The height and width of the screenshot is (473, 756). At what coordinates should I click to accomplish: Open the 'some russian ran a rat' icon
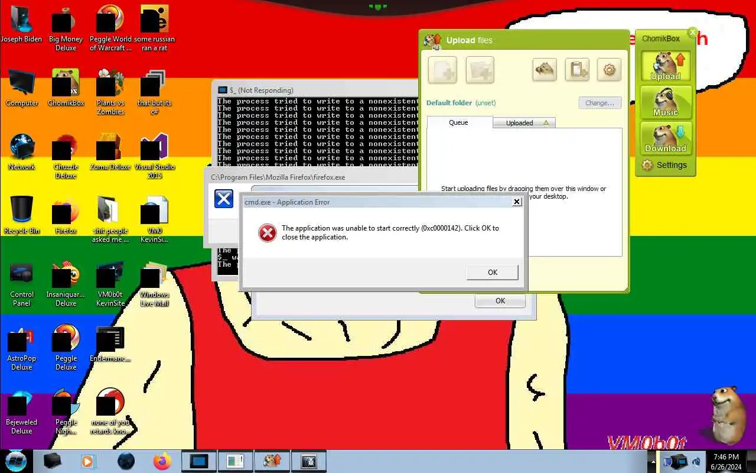pyautogui.click(x=155, y=29)
